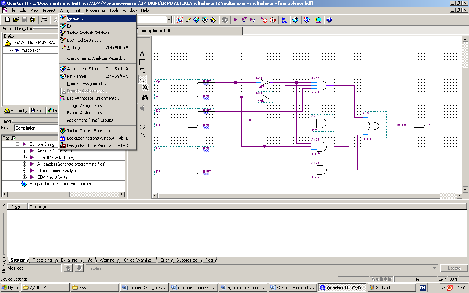This screenshot has height=293, width=469.
Task: Select the multiplexor entity in Project Navigator
Action: (30, 50)
